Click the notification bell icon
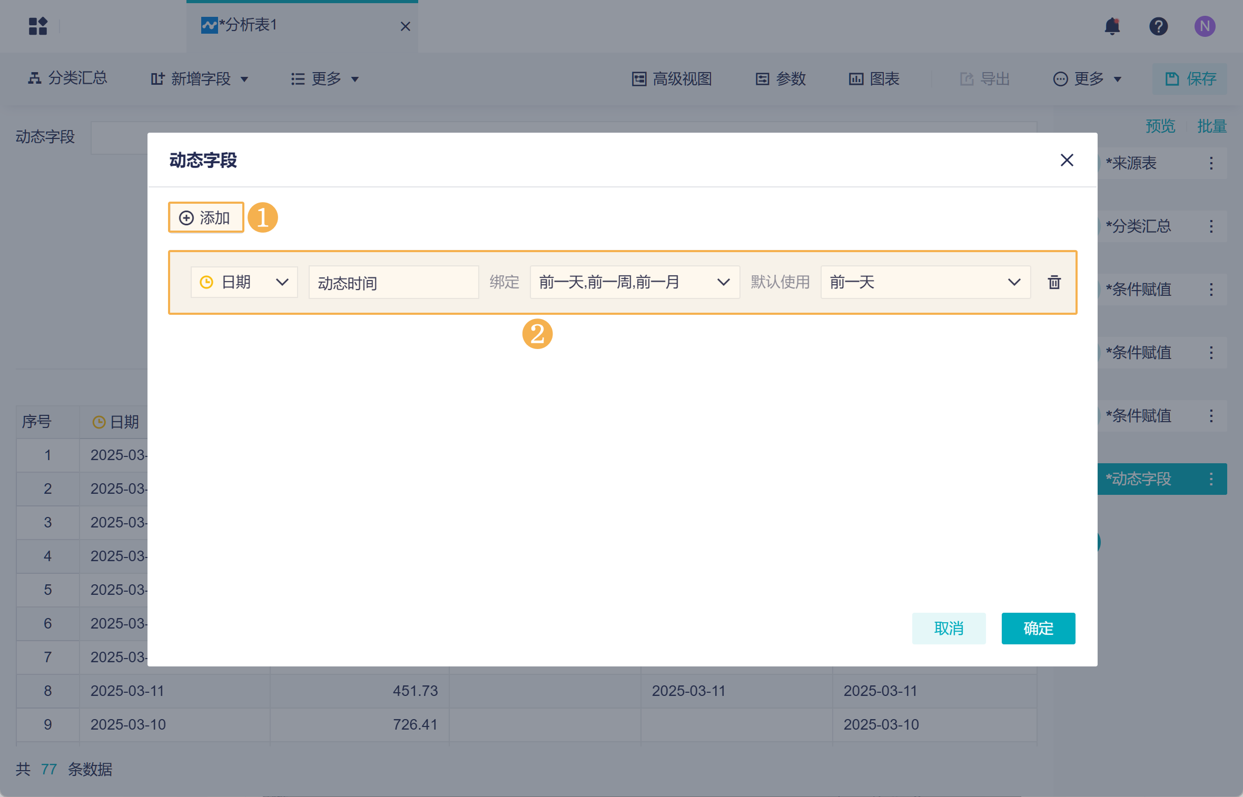The image size is (1243, 797). [1112, 26]
